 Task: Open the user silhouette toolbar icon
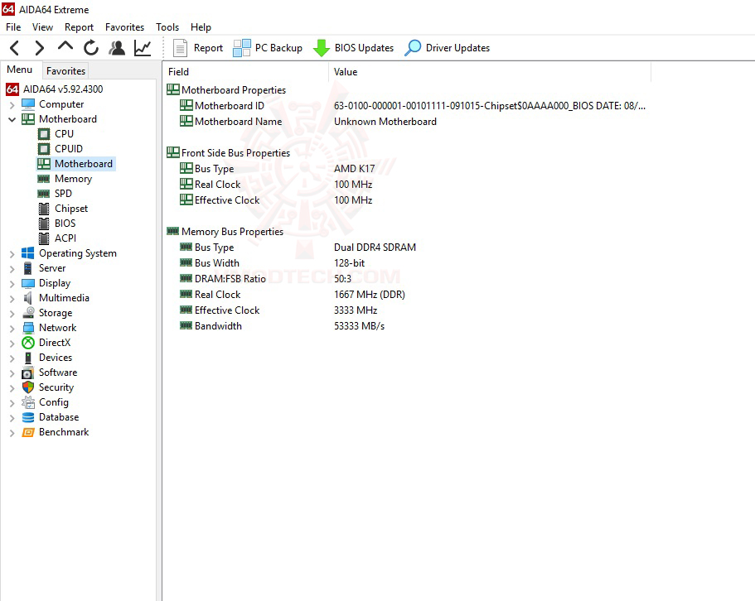point(117,47)
